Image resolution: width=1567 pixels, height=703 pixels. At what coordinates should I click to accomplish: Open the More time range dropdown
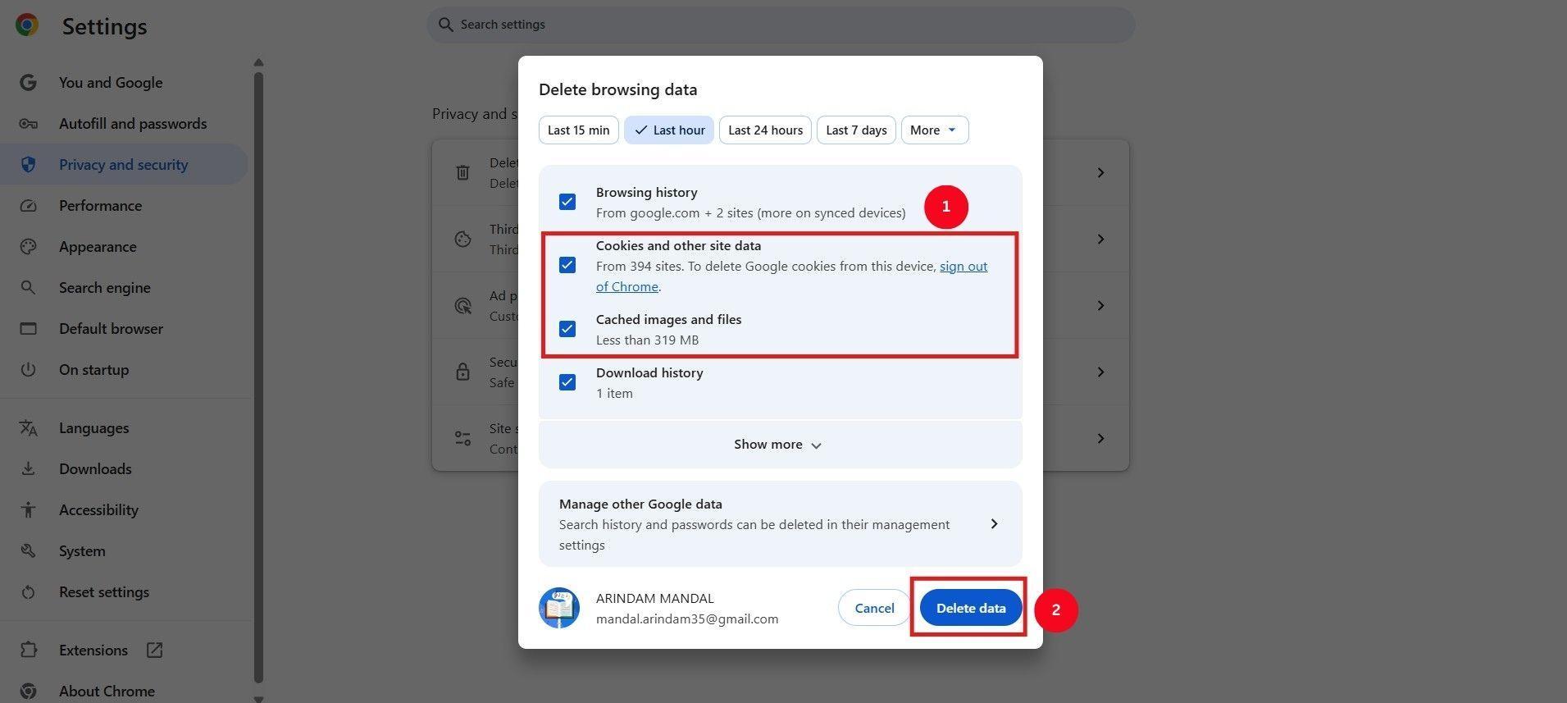pos(935,130)
